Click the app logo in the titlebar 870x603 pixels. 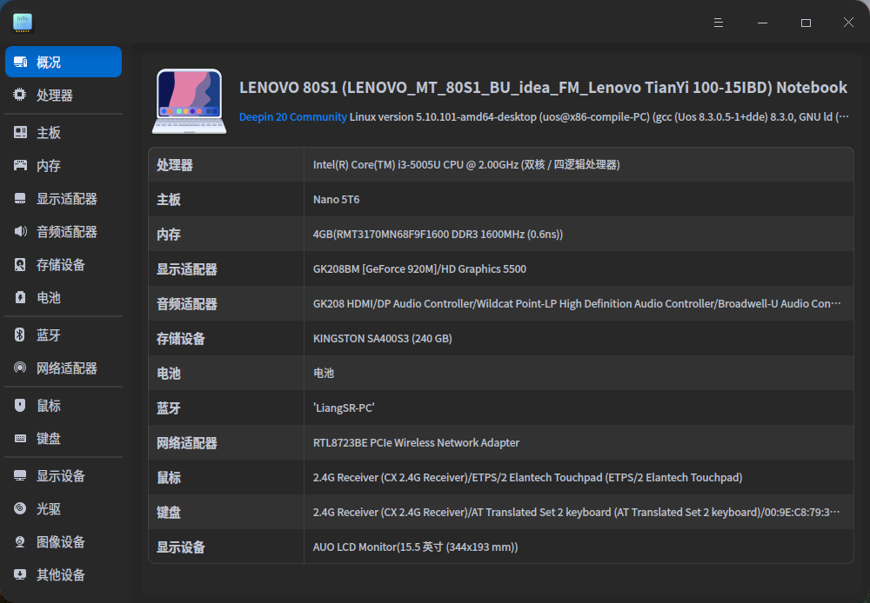(22, 22)
